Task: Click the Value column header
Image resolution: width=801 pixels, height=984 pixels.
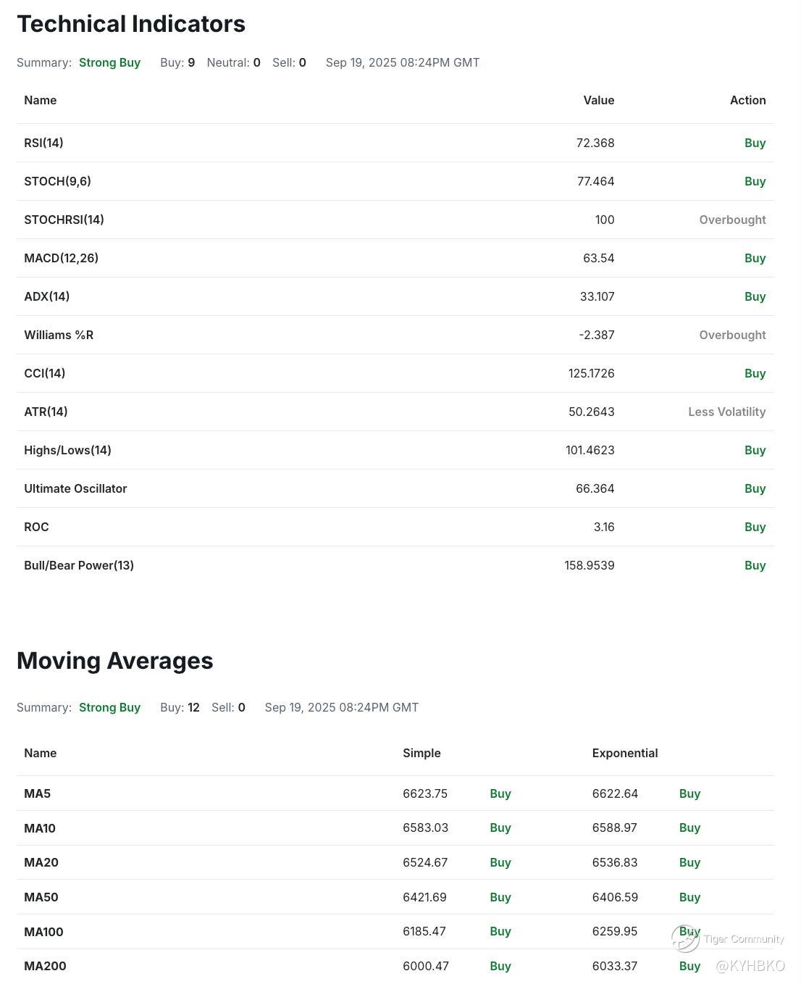Action: click(x=598, y=100)
